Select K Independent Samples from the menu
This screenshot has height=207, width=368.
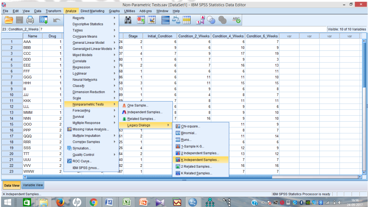point(201,160)
